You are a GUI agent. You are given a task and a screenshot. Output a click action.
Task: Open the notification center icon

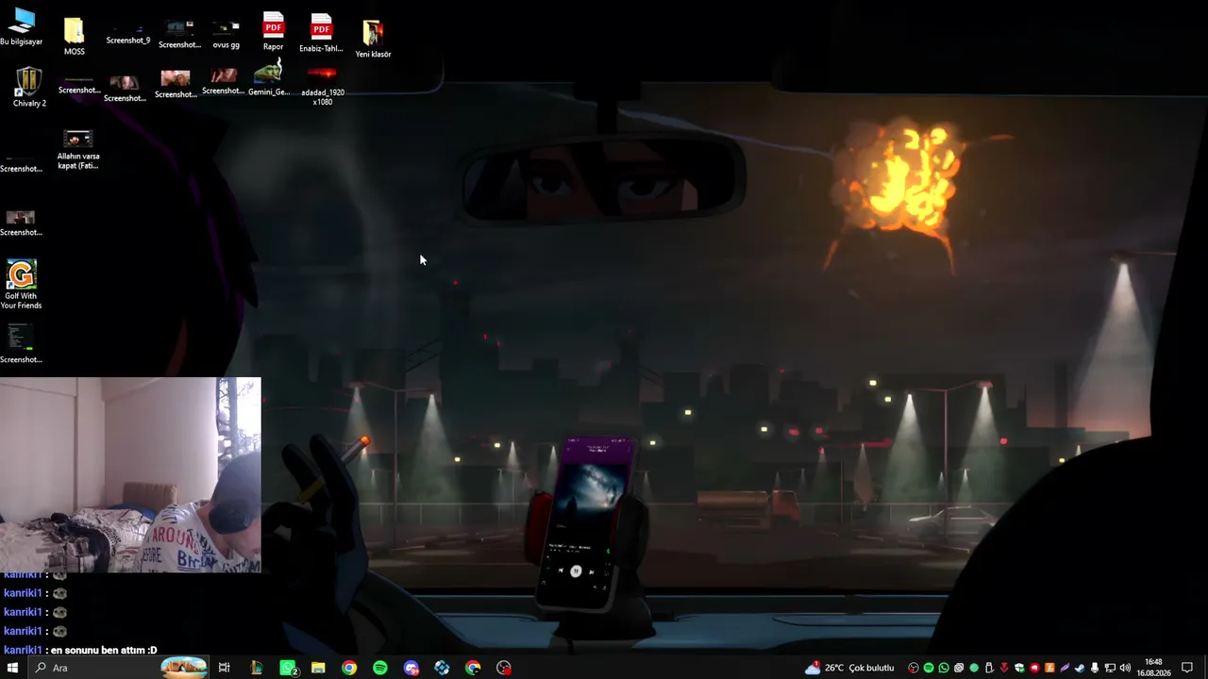tap(1187, 668)
